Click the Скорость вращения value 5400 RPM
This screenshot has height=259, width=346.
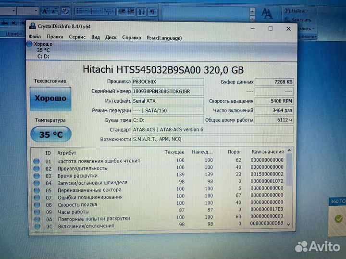tap(274, 101)
